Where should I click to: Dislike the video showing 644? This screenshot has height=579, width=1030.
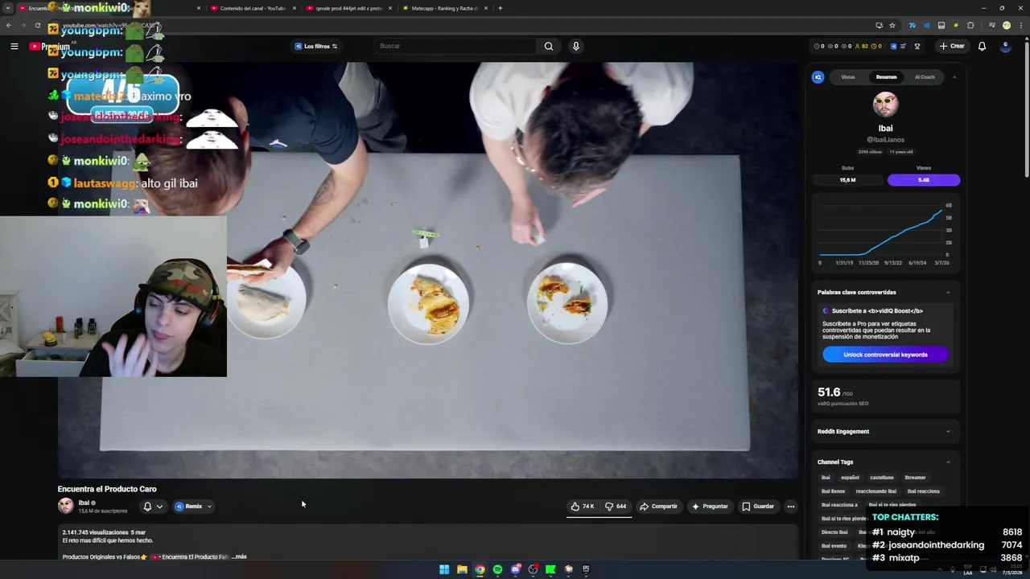point(616,507)
